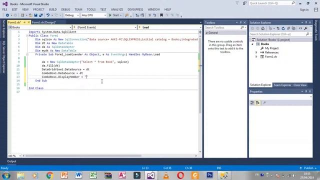
Task: Toggle a bookmark with bookmark icon
Action: tap(161, 15)
